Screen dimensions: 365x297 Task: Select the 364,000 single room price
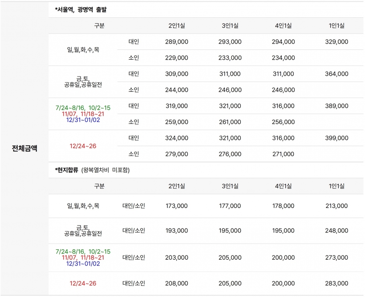(x=337, y=74)
